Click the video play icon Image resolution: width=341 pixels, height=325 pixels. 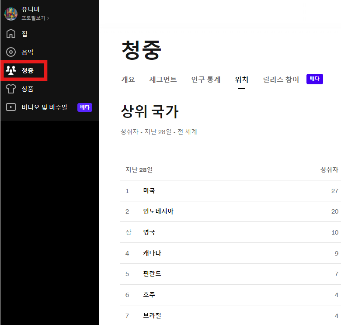pos(11,107)
